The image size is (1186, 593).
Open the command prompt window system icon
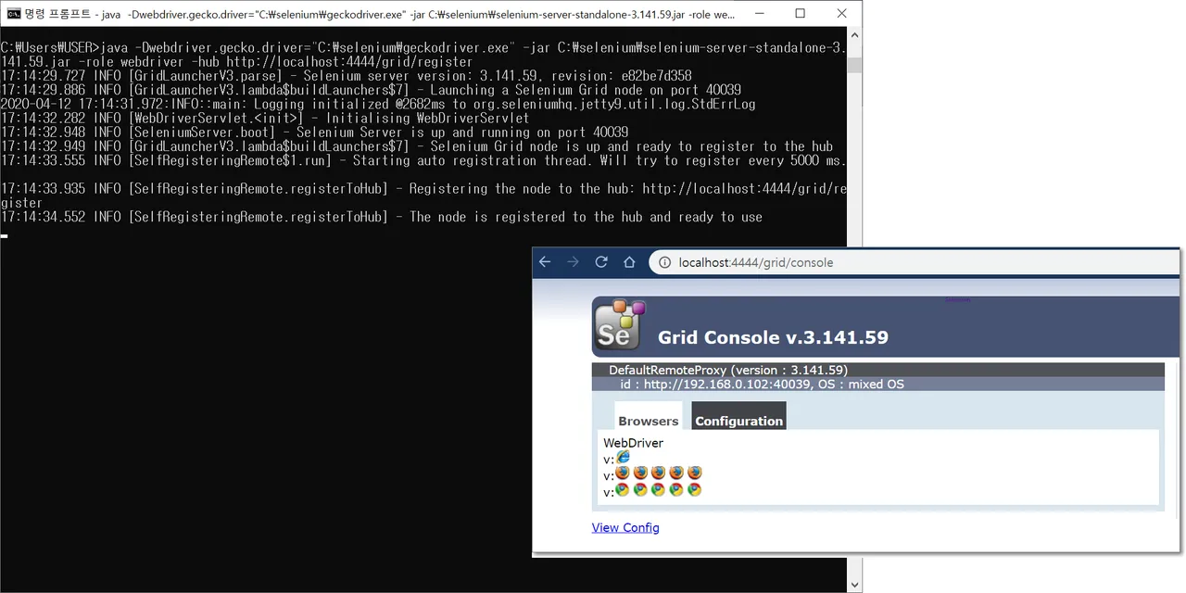13,14
